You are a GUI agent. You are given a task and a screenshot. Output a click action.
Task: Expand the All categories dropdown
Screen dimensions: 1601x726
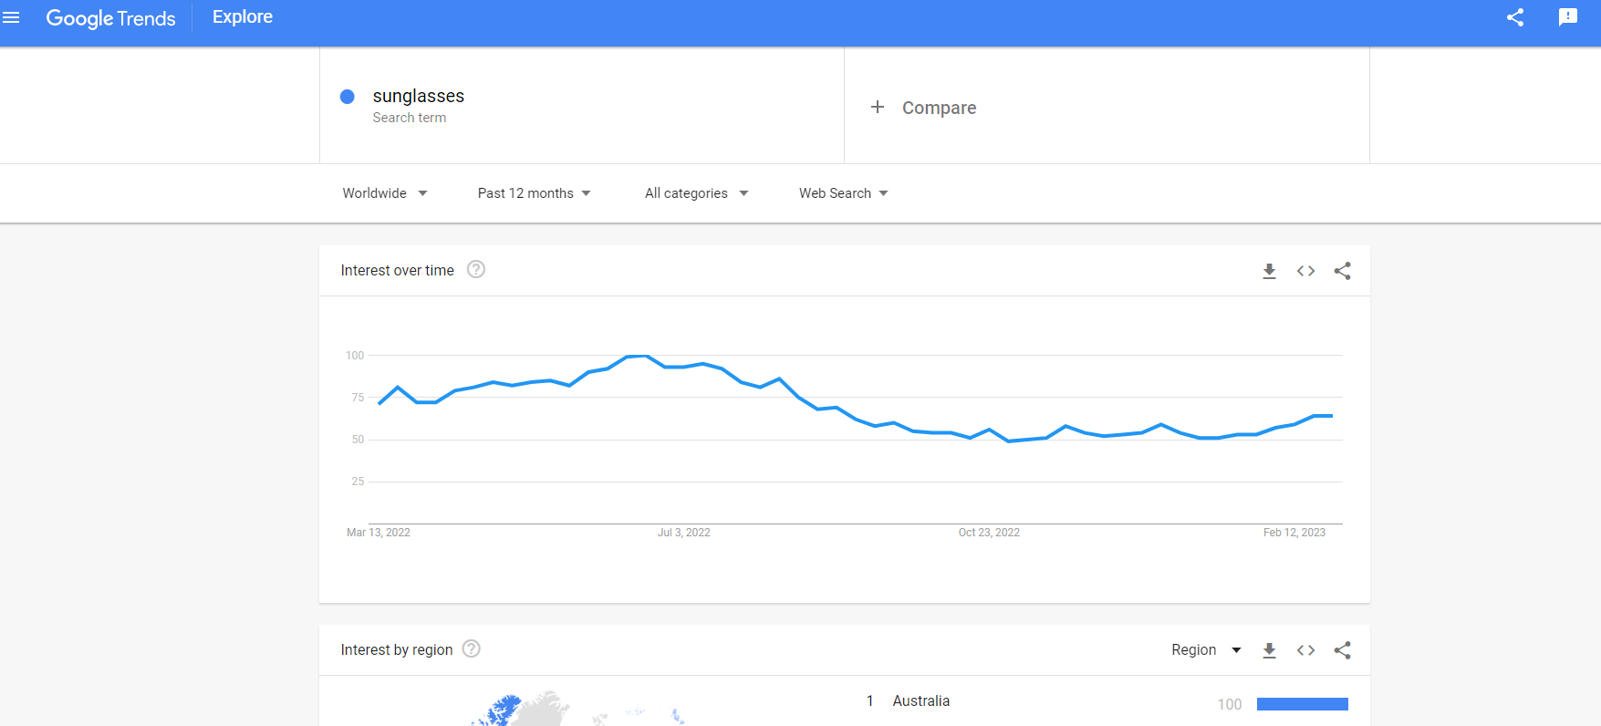click(697, 193)
